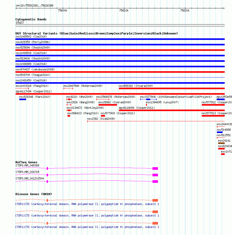The height and width of the screenshot is (235, 232).
Task: Select nsv577909 (Cooper2011) variant label
Action: click(x=118, y=113)
